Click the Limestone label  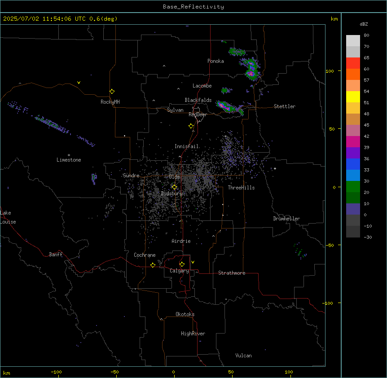pos(69,160)
